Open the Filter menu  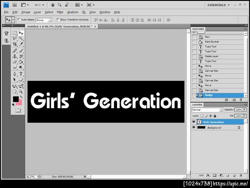[60, 12]
